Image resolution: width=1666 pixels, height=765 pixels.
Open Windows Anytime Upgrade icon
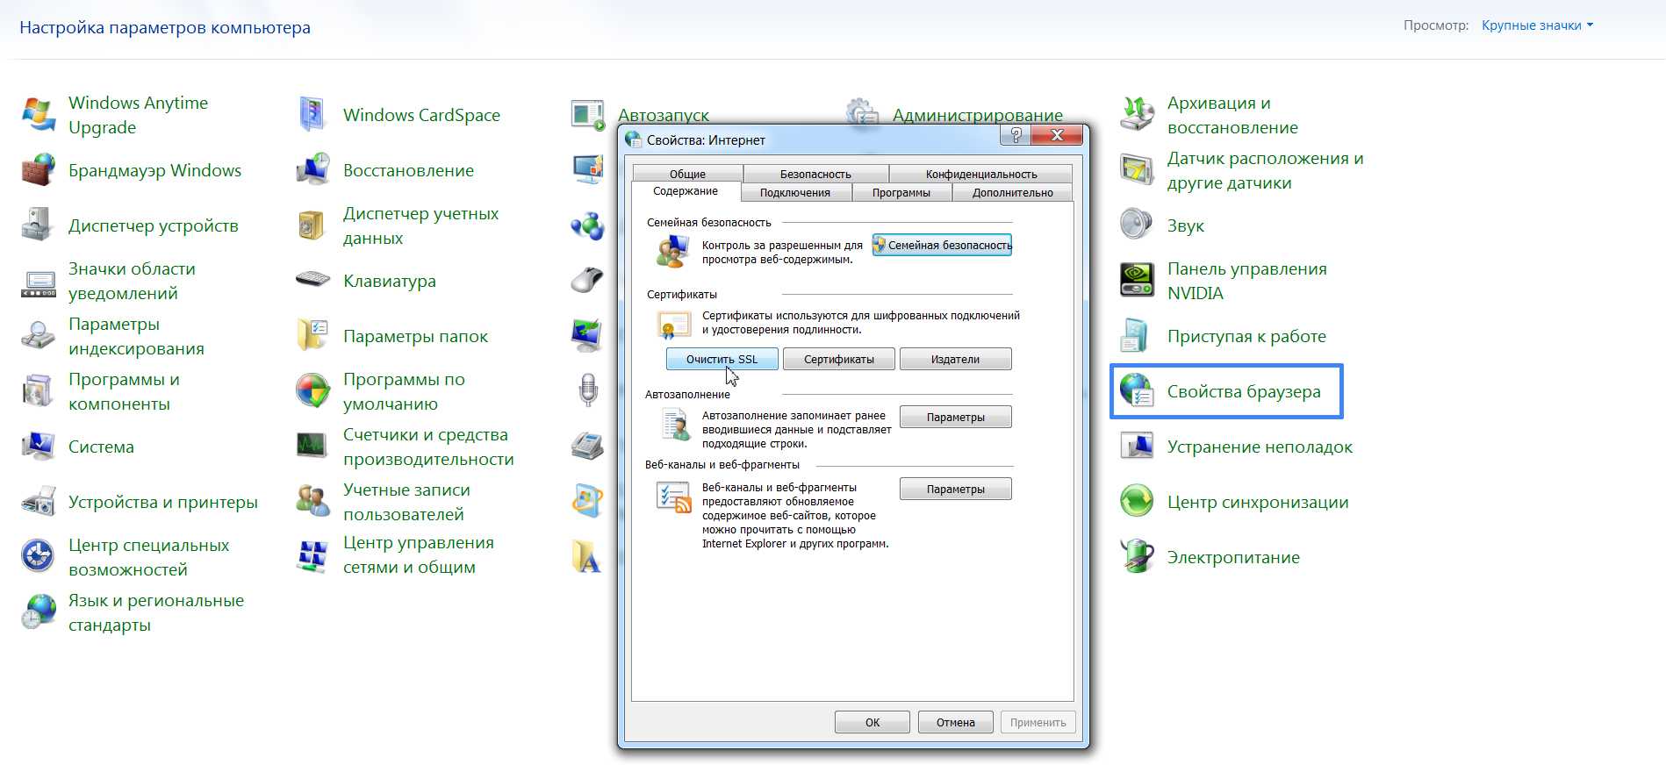pyautogui.click(x=38, y=115)
